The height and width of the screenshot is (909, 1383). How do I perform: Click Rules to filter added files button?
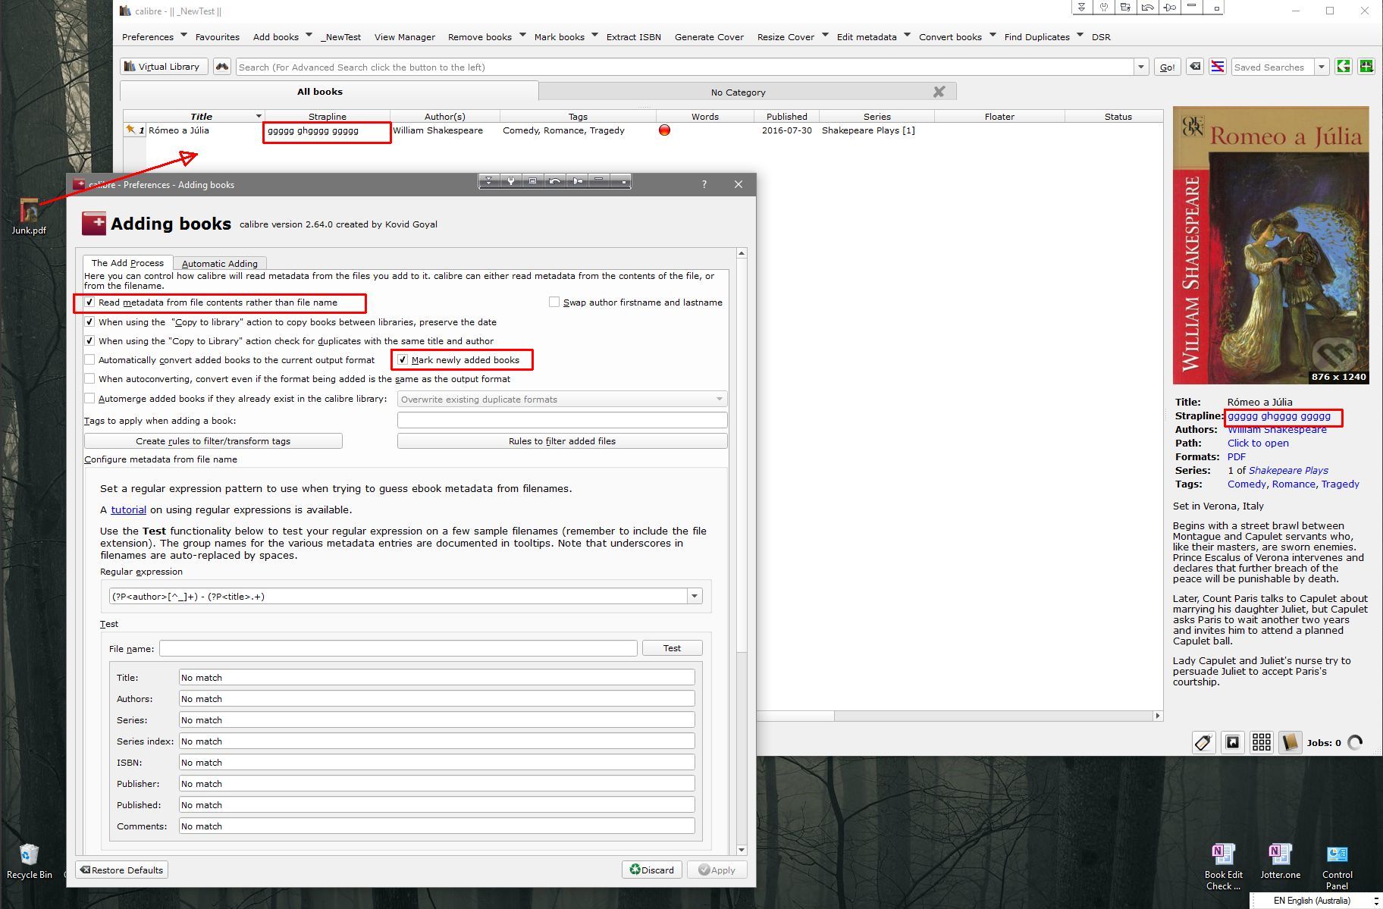point(562,440)
